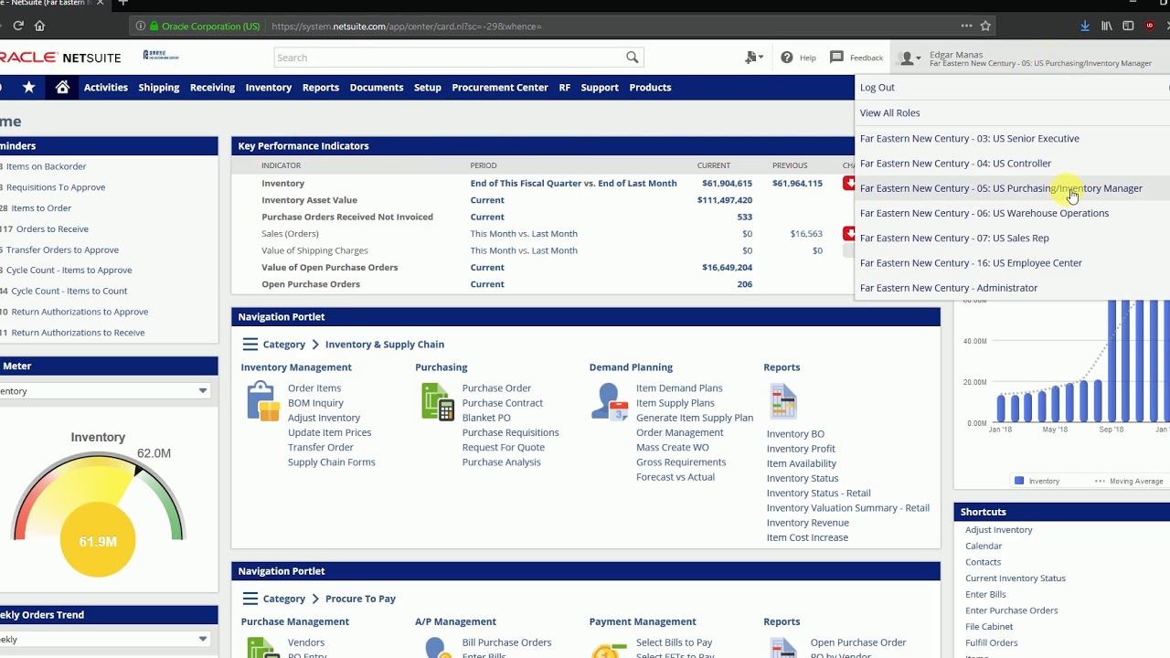Open the Item Demand Plans link
The width and height of the screenshot is (1170, 658).
[679, 388]
